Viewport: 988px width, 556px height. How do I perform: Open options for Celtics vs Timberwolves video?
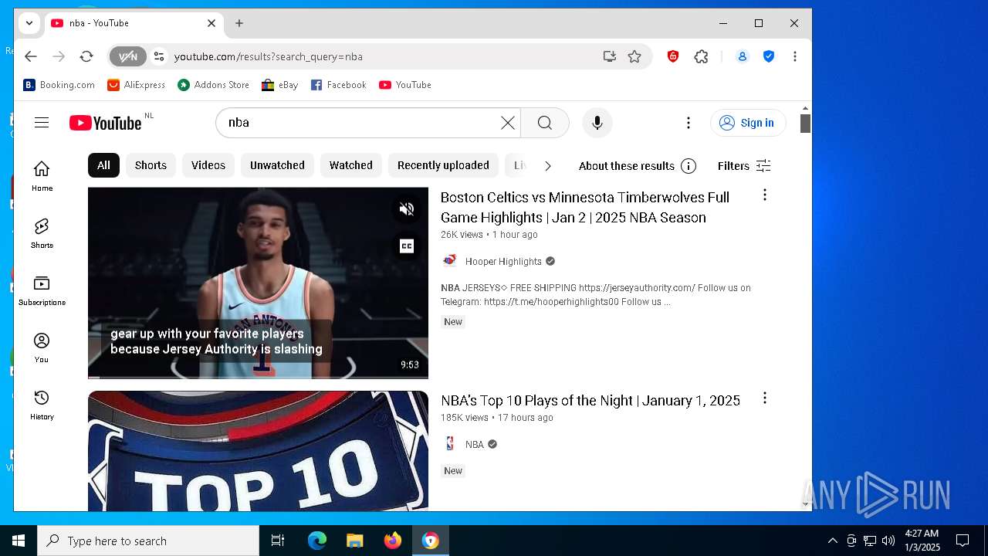click(x=765, y=195)
